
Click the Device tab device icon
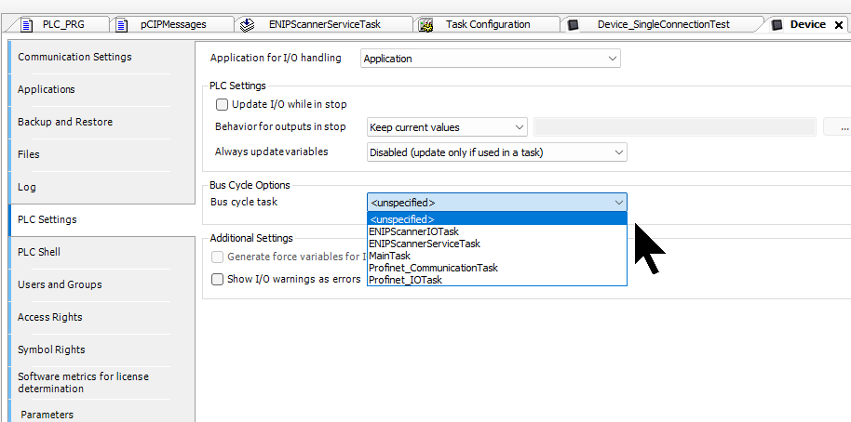(x=777, y=25)
